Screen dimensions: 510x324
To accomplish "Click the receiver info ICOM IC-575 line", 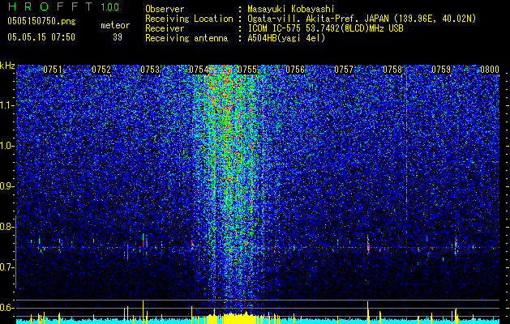I will pyautogui.click(x=325, y=28).
